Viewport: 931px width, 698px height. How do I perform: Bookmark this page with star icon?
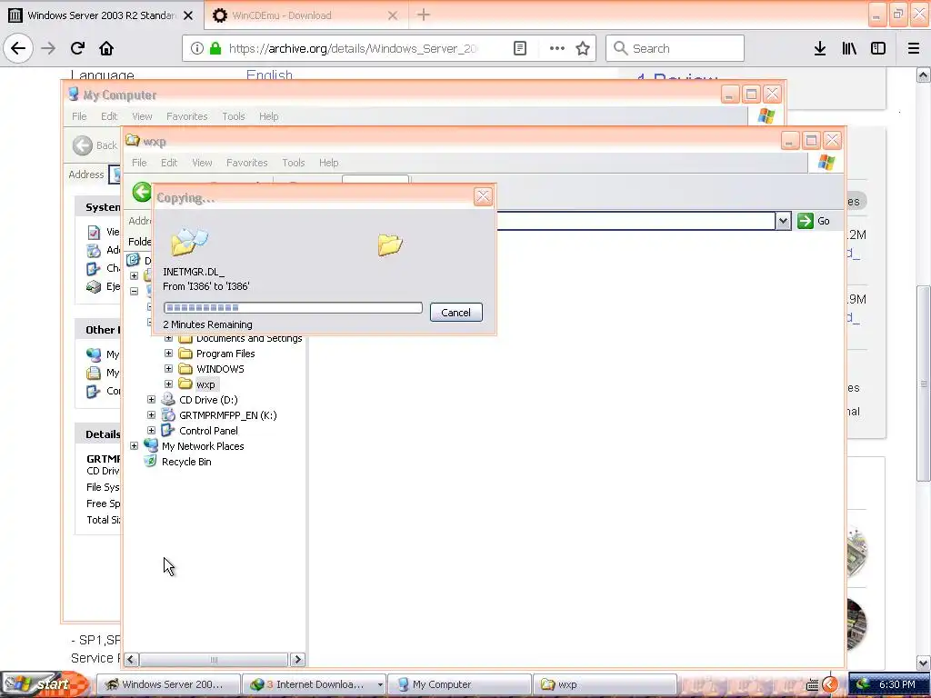point(583,48)
